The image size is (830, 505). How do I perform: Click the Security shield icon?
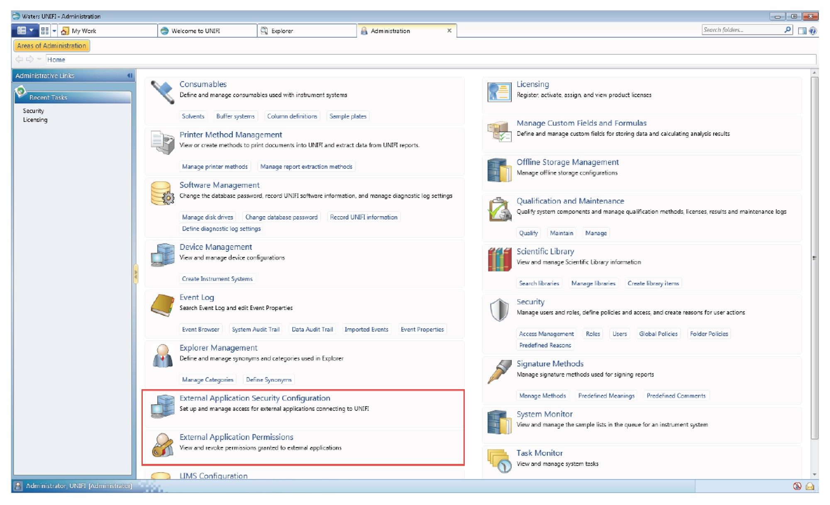tap(499, 310)
